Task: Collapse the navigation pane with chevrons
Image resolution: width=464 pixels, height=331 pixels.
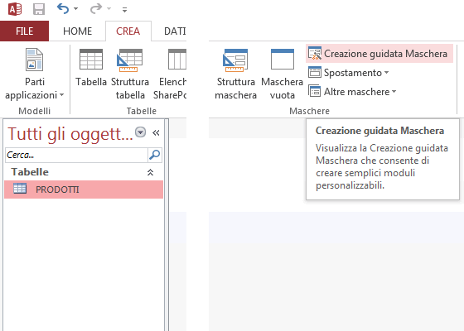Action: coord(156,133)
